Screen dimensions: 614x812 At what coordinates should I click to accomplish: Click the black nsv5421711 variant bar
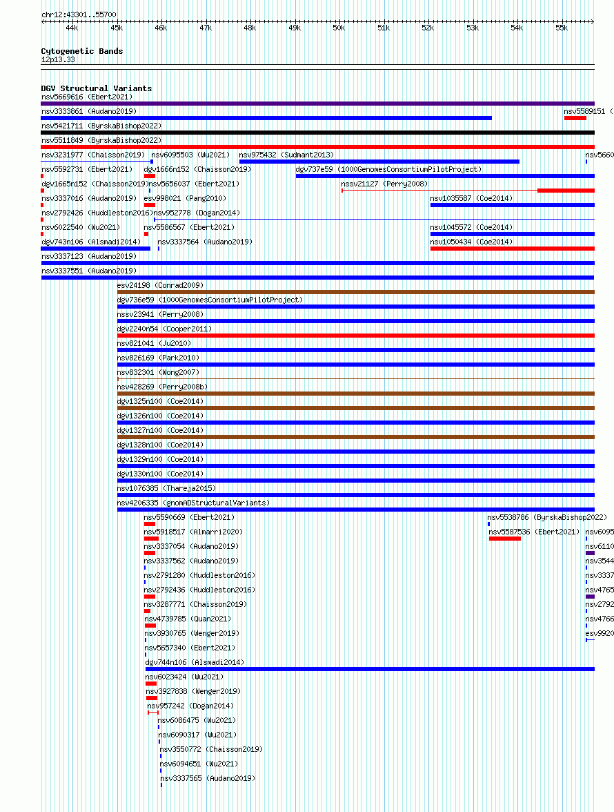[x=317, y=133]
